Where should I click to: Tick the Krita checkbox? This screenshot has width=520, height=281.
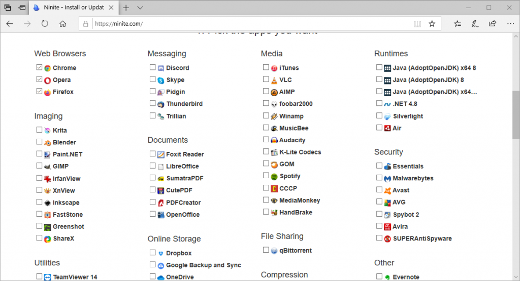[x=39, y=130]
